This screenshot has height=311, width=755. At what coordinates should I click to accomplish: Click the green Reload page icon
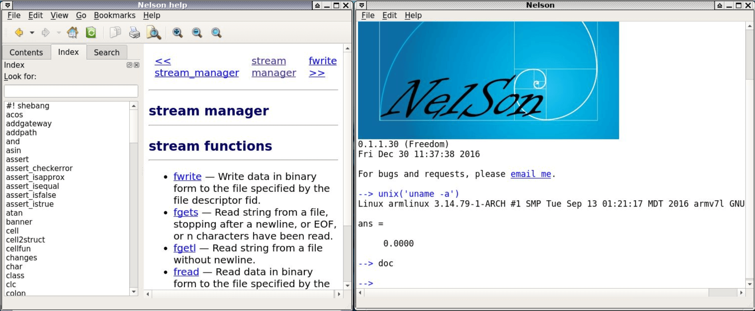pos(91,33)
